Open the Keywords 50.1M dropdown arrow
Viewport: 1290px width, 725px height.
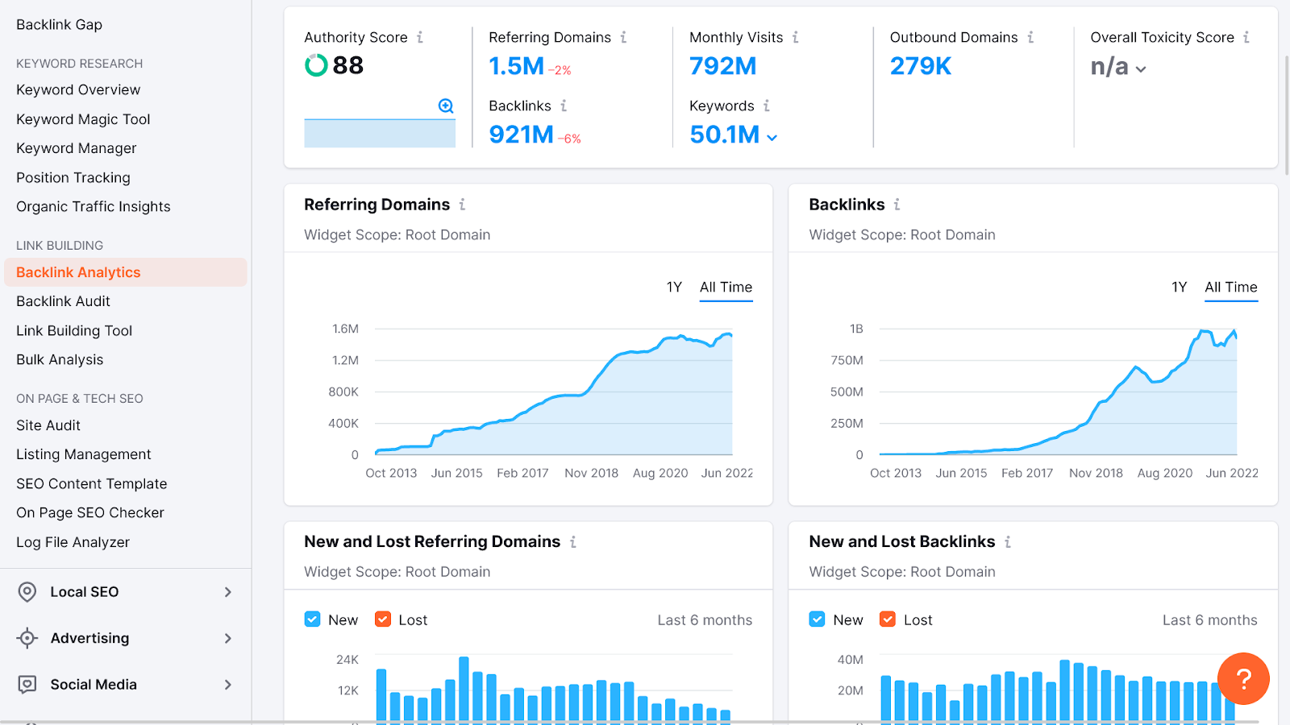click(772, 138)
